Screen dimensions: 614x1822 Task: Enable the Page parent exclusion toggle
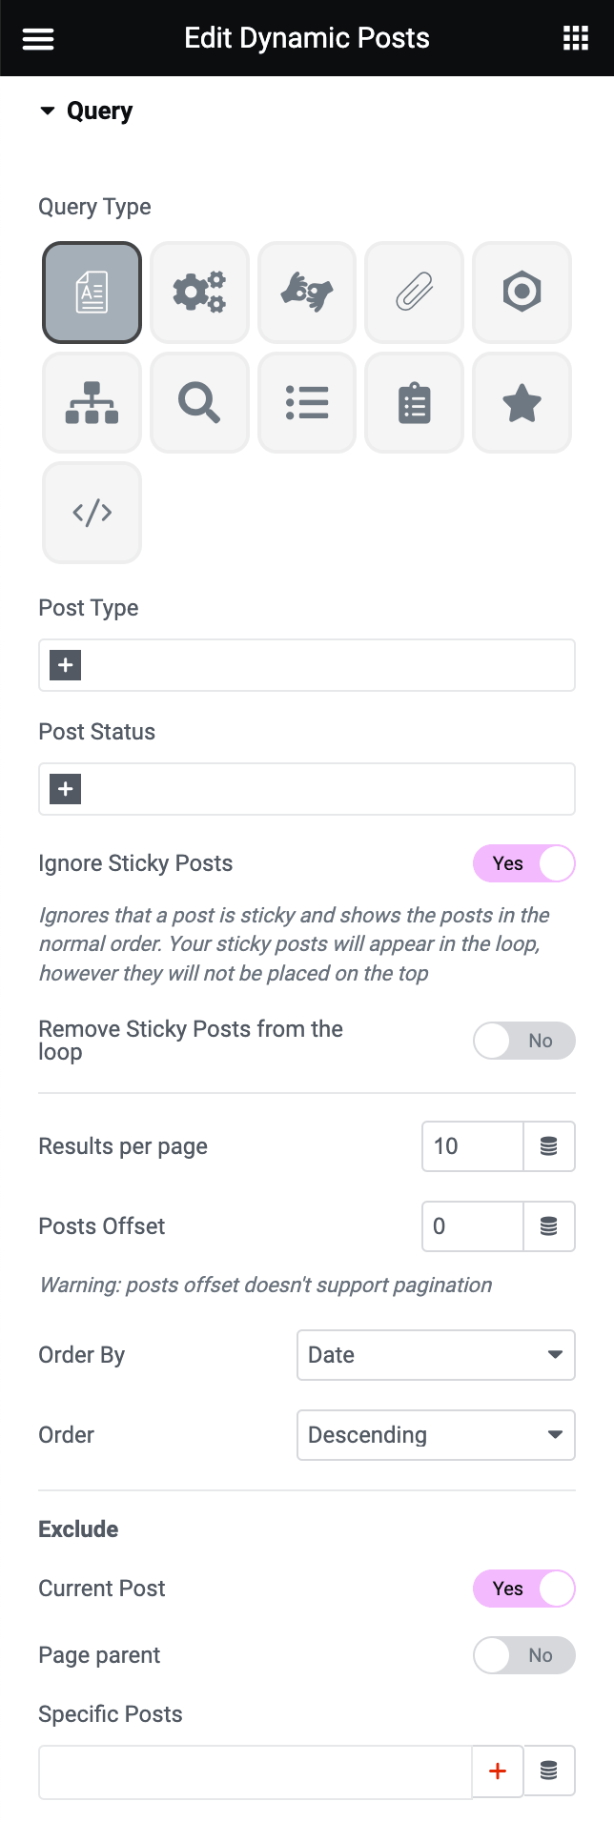(524, 1655)
